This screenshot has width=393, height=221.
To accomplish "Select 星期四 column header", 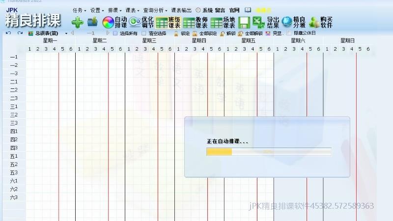I will click(x=199, y=40).
